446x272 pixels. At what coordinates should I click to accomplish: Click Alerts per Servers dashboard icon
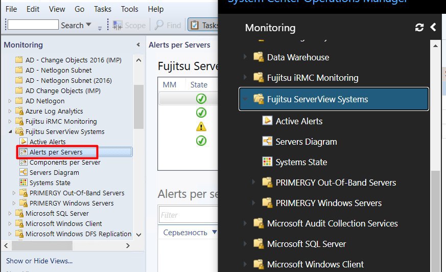pos(24,152)
